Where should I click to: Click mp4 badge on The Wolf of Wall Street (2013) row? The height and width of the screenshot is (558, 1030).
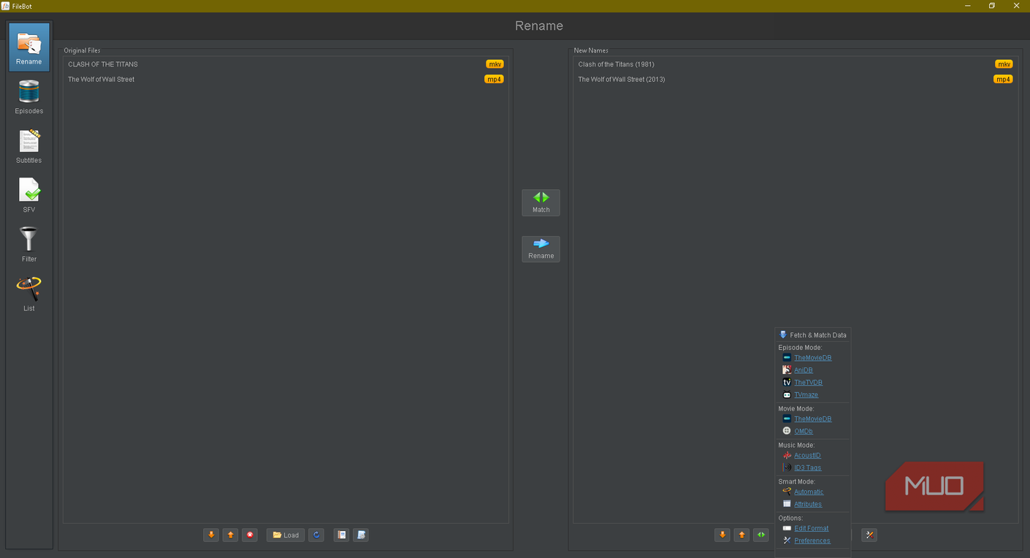[x=1003, y=80]
